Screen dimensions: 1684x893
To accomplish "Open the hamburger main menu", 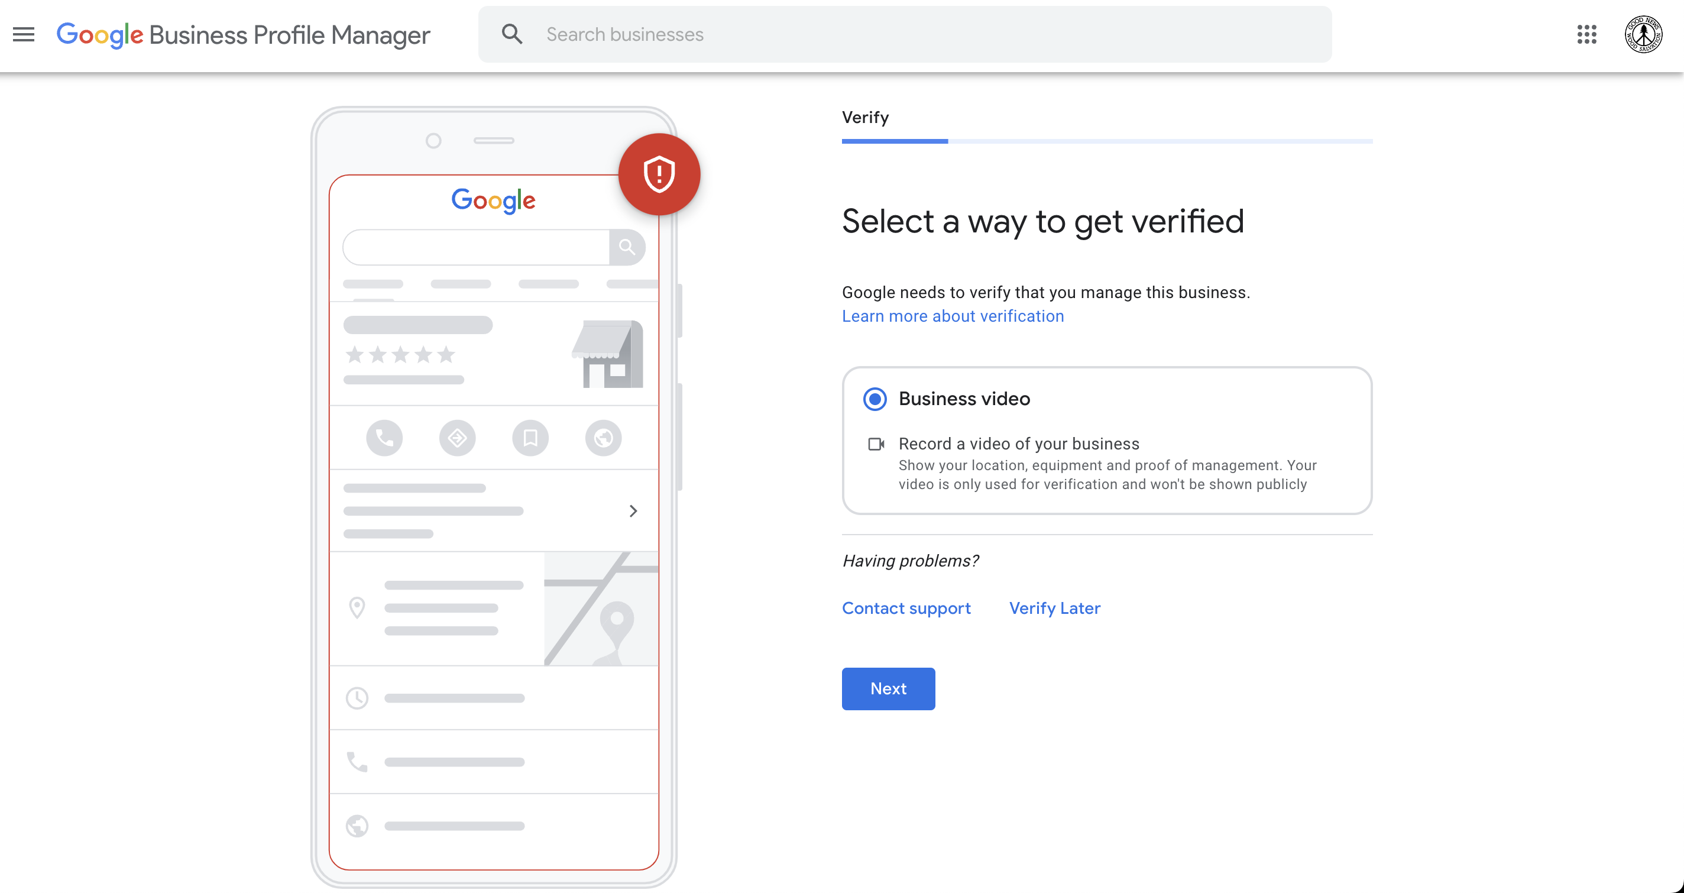I will click(24, 34).
